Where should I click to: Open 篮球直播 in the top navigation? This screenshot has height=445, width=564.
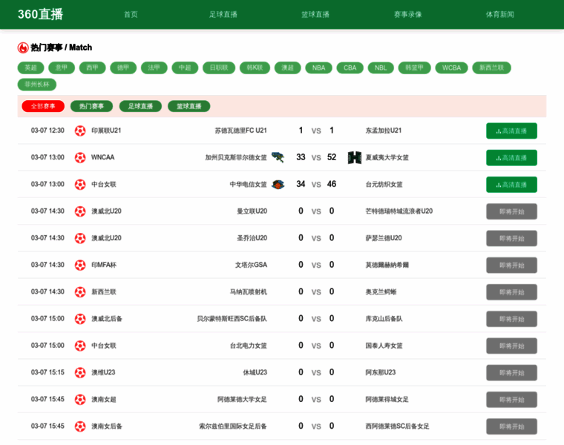pyautogui.click(x=315, y=14)
